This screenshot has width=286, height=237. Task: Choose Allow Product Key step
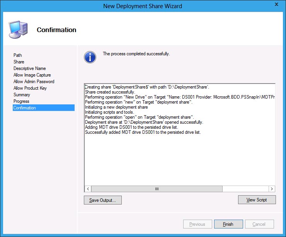[x=30, y=88]
